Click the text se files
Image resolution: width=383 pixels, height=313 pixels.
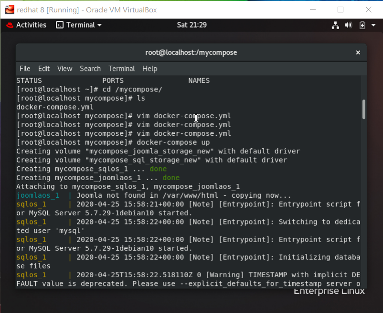click(33, 266)
